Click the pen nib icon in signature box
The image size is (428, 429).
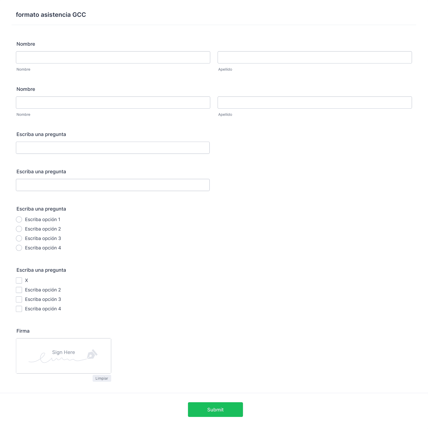point(92,354)
